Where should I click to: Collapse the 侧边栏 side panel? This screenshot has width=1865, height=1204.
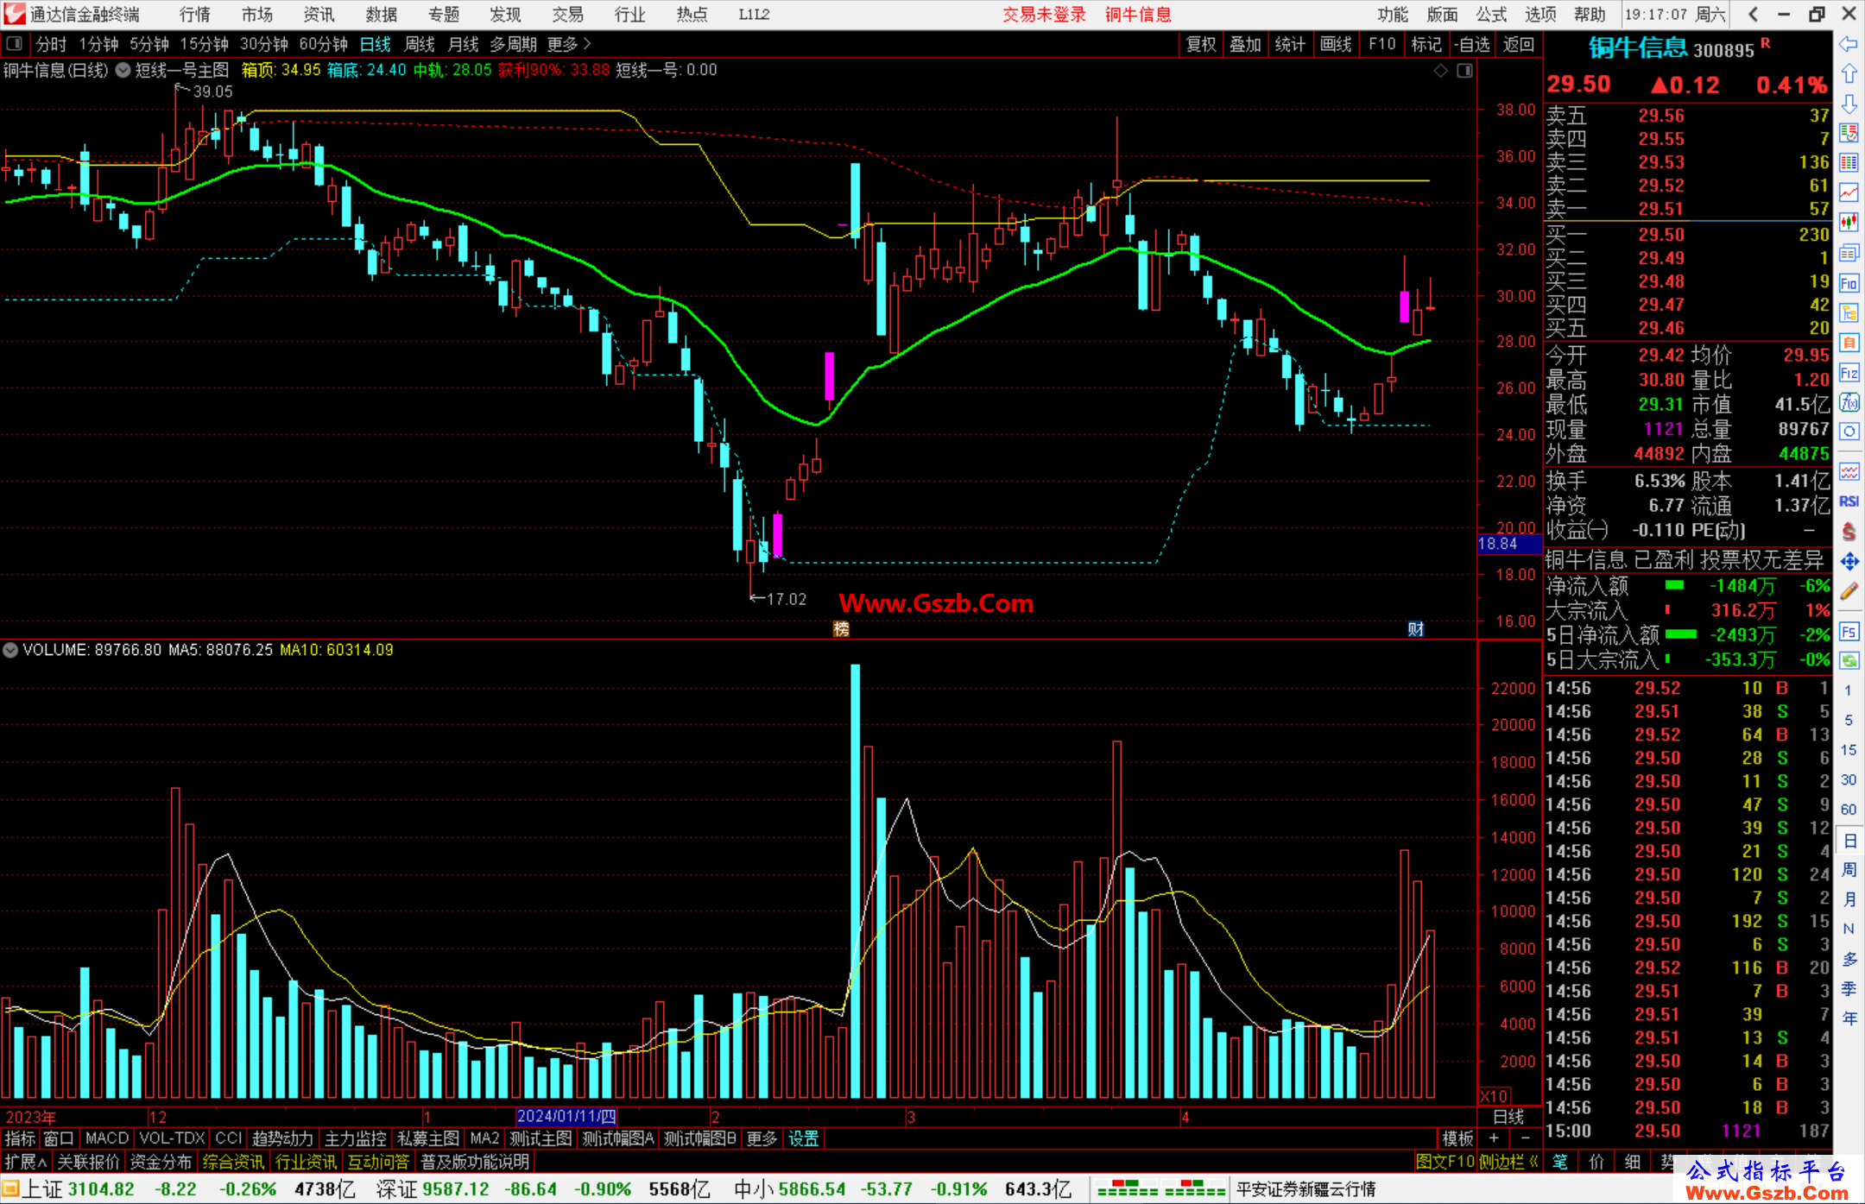coord(1509,1162)
